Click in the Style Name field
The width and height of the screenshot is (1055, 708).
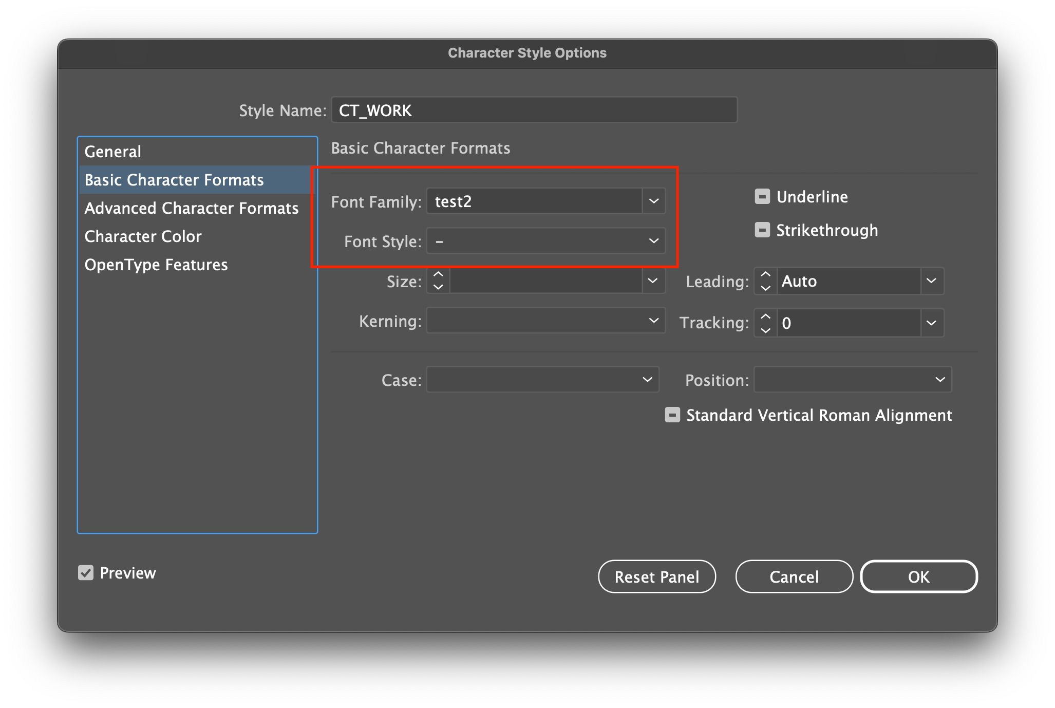tap(534, 110)
